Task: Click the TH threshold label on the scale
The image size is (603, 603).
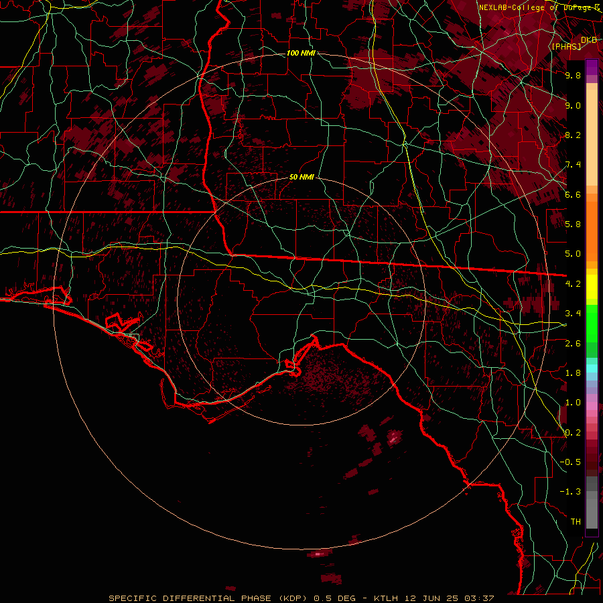Action: 576,522
